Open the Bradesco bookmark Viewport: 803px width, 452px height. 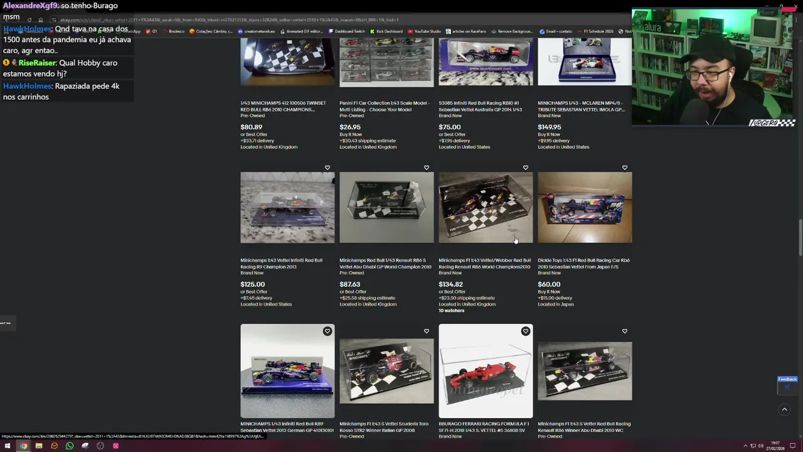point(174,31)
